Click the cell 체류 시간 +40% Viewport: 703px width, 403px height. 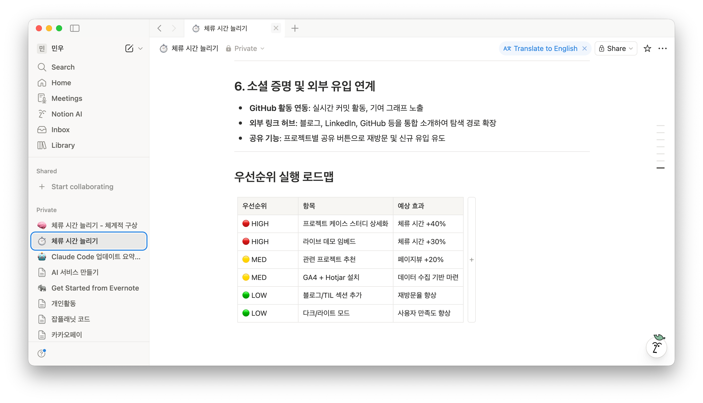pos(428,224)
